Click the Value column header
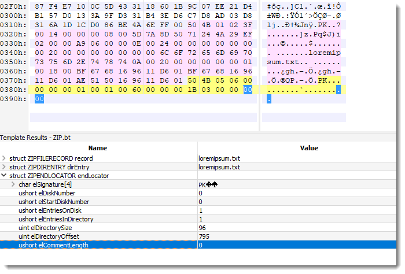The image size is (405, 274). click(x=309, y=148)
